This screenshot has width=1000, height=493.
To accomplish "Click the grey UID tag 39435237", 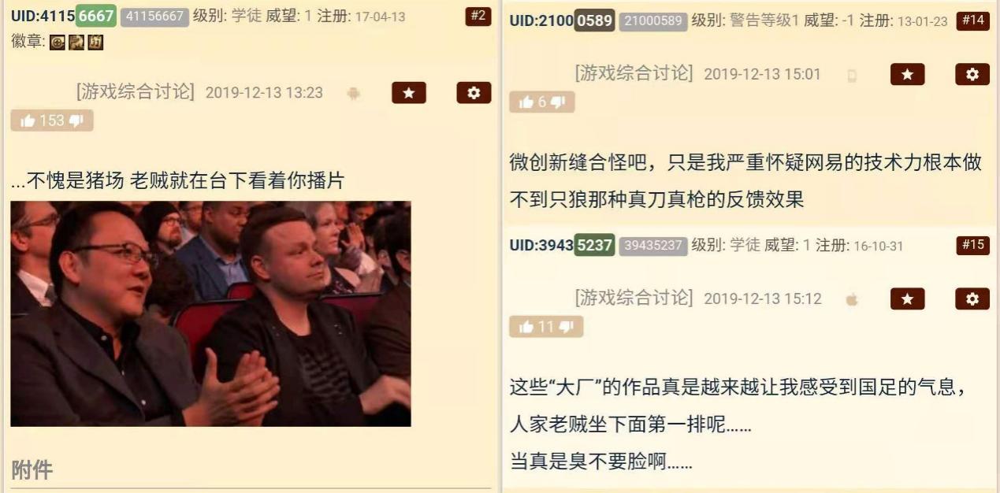I will tap(653, 246).
